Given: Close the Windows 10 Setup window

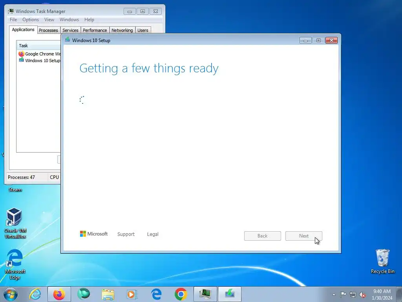Looking at the screenshot, I should click(331, 41).
